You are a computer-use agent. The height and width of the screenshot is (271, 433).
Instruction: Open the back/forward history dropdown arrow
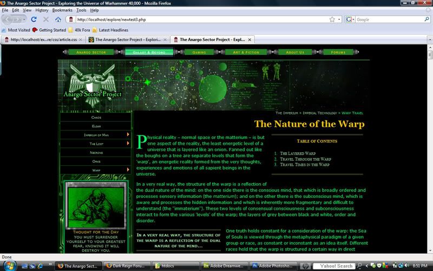click(24, 20)
